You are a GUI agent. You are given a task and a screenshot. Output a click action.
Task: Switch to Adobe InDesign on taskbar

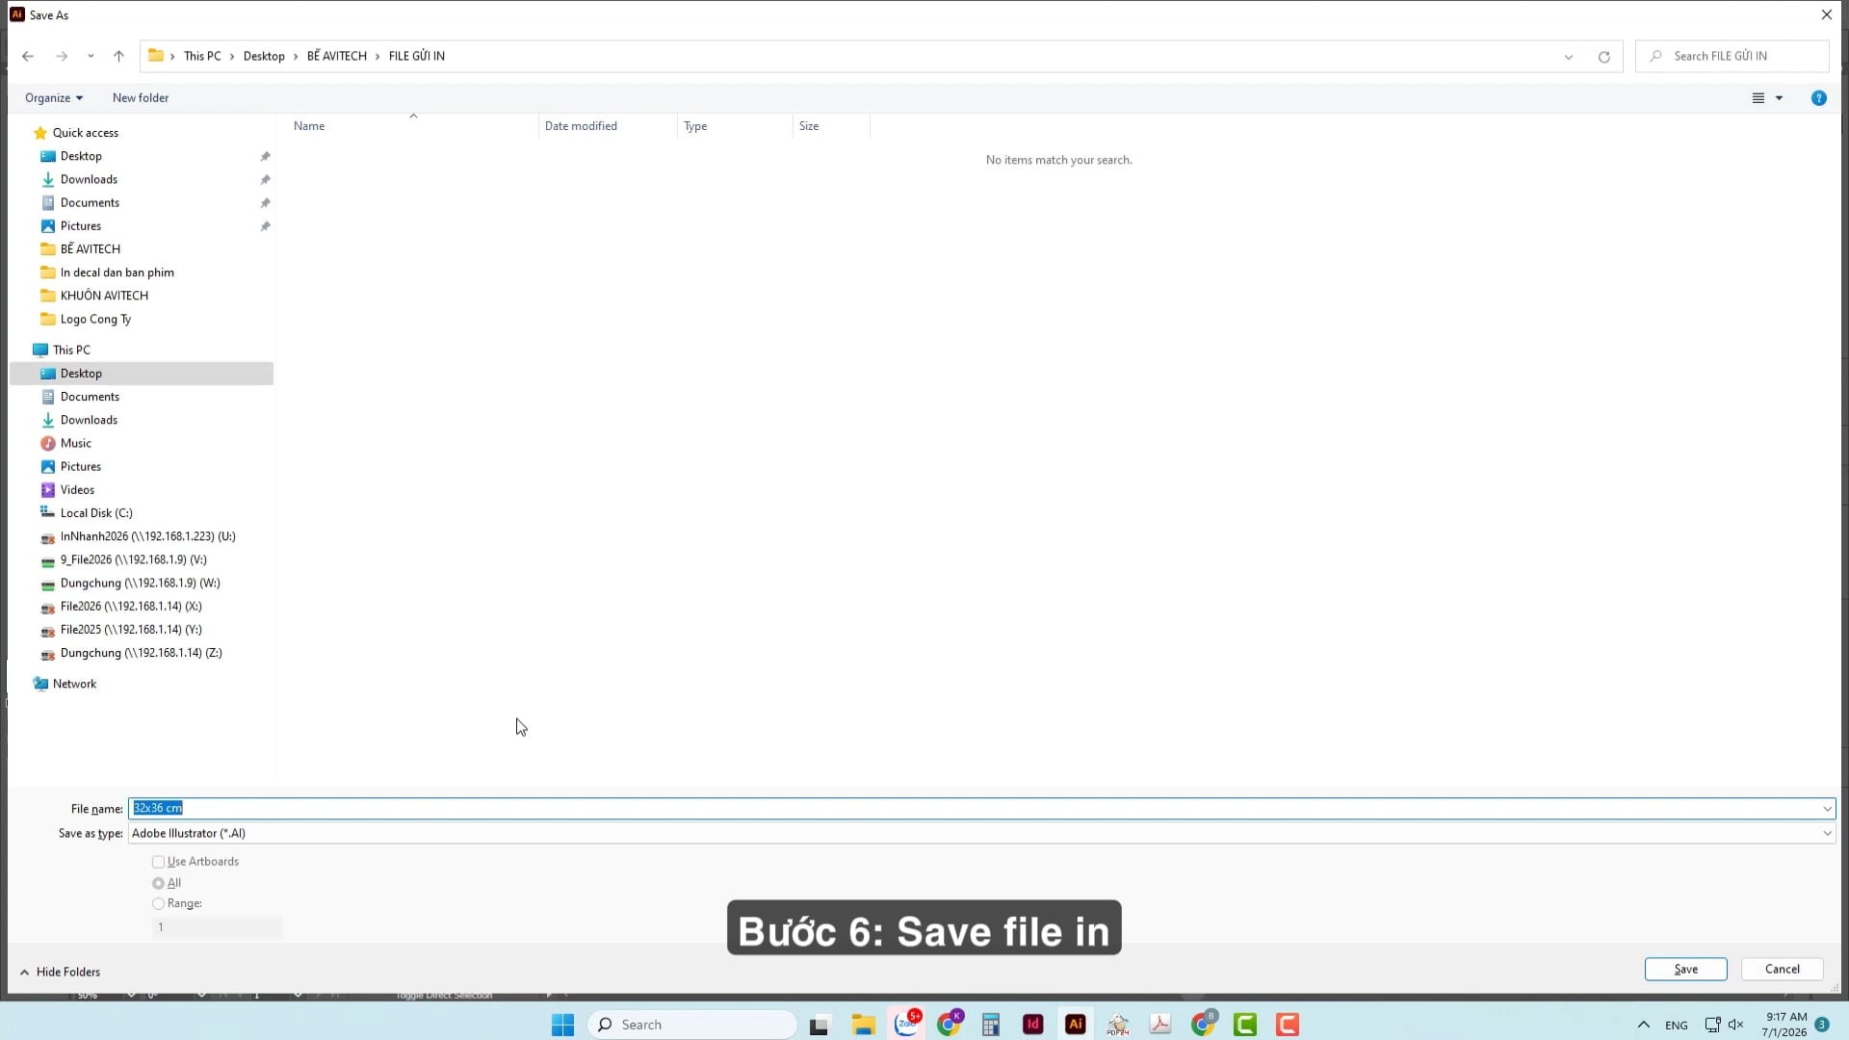pyautogui.click(x=1032, y=1025)
